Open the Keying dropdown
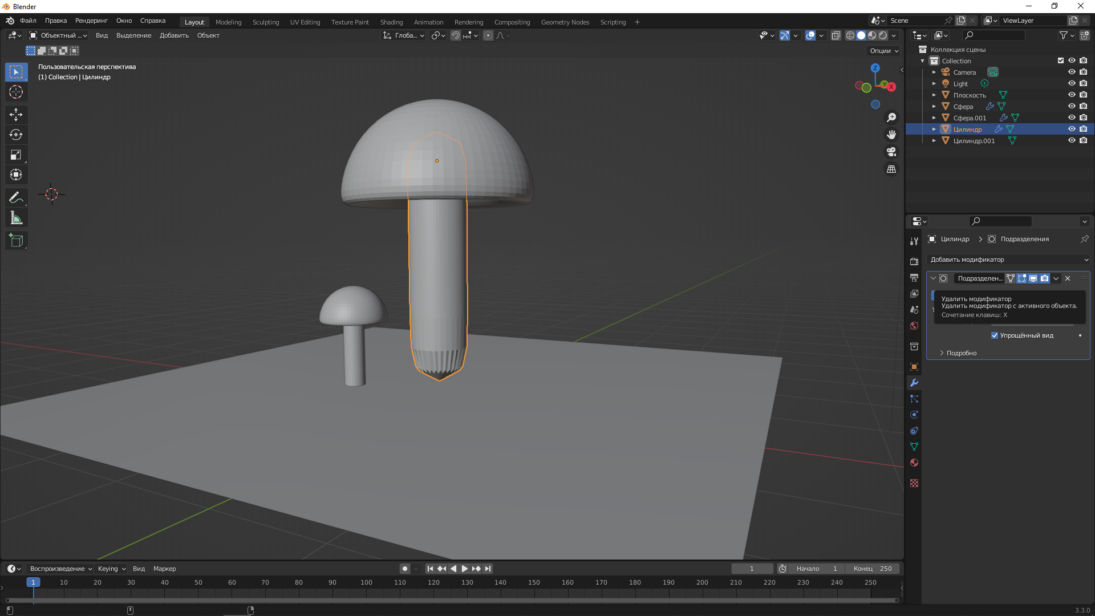Viewport: 1095px width, 616px height. coord(111,569)
